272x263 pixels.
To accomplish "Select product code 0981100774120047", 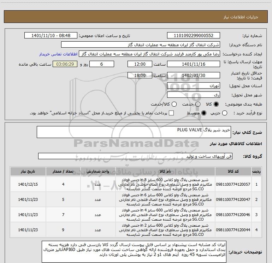I will pos(233,199).
